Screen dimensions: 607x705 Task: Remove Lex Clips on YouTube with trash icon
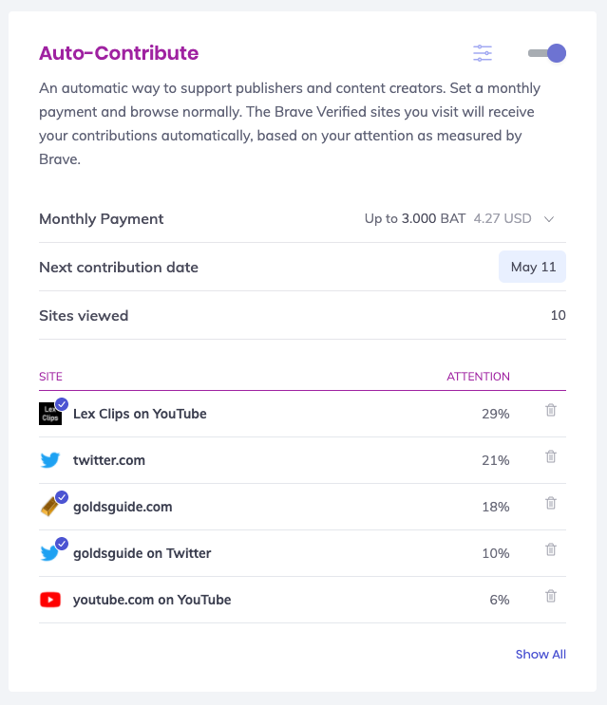click(x=550, y=411)
